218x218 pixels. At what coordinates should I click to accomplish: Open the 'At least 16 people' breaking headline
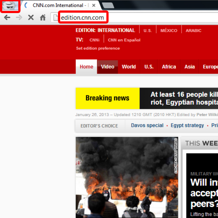tap(184, 98)
